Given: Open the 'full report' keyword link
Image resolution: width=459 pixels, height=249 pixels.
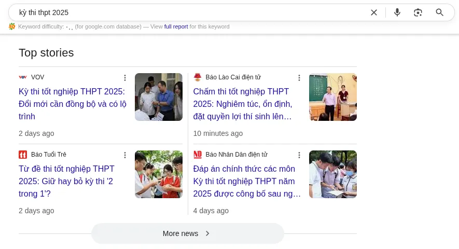Looking at the screenshot, I should (176, 26).
